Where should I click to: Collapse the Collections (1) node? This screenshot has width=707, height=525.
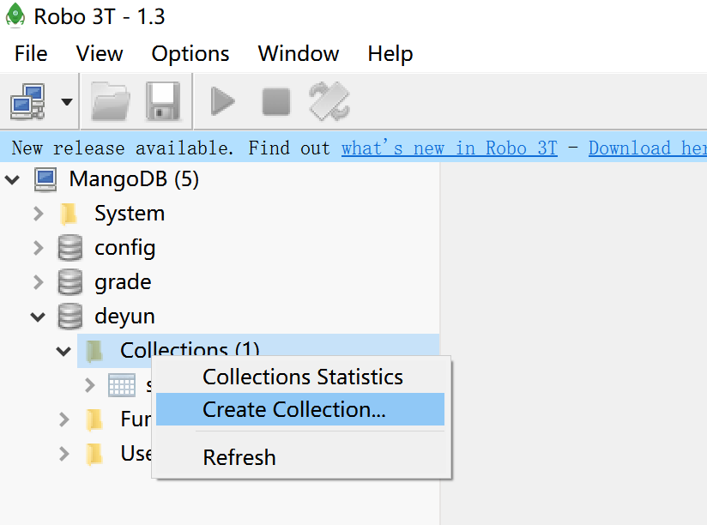(63, 351)
